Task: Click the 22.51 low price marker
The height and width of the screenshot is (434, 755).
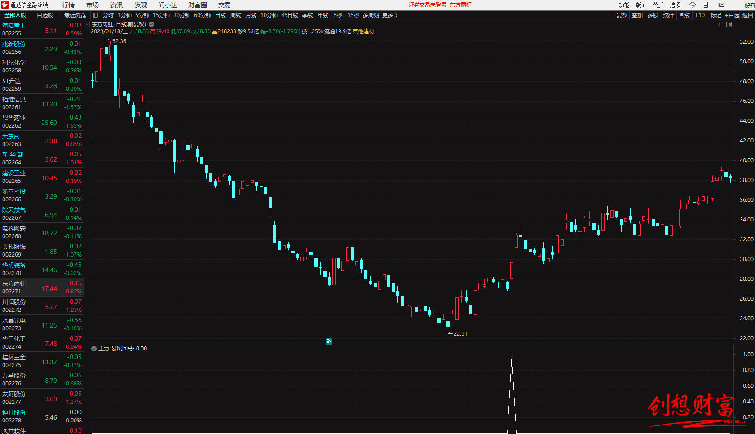Action: (x=460, y=334)
